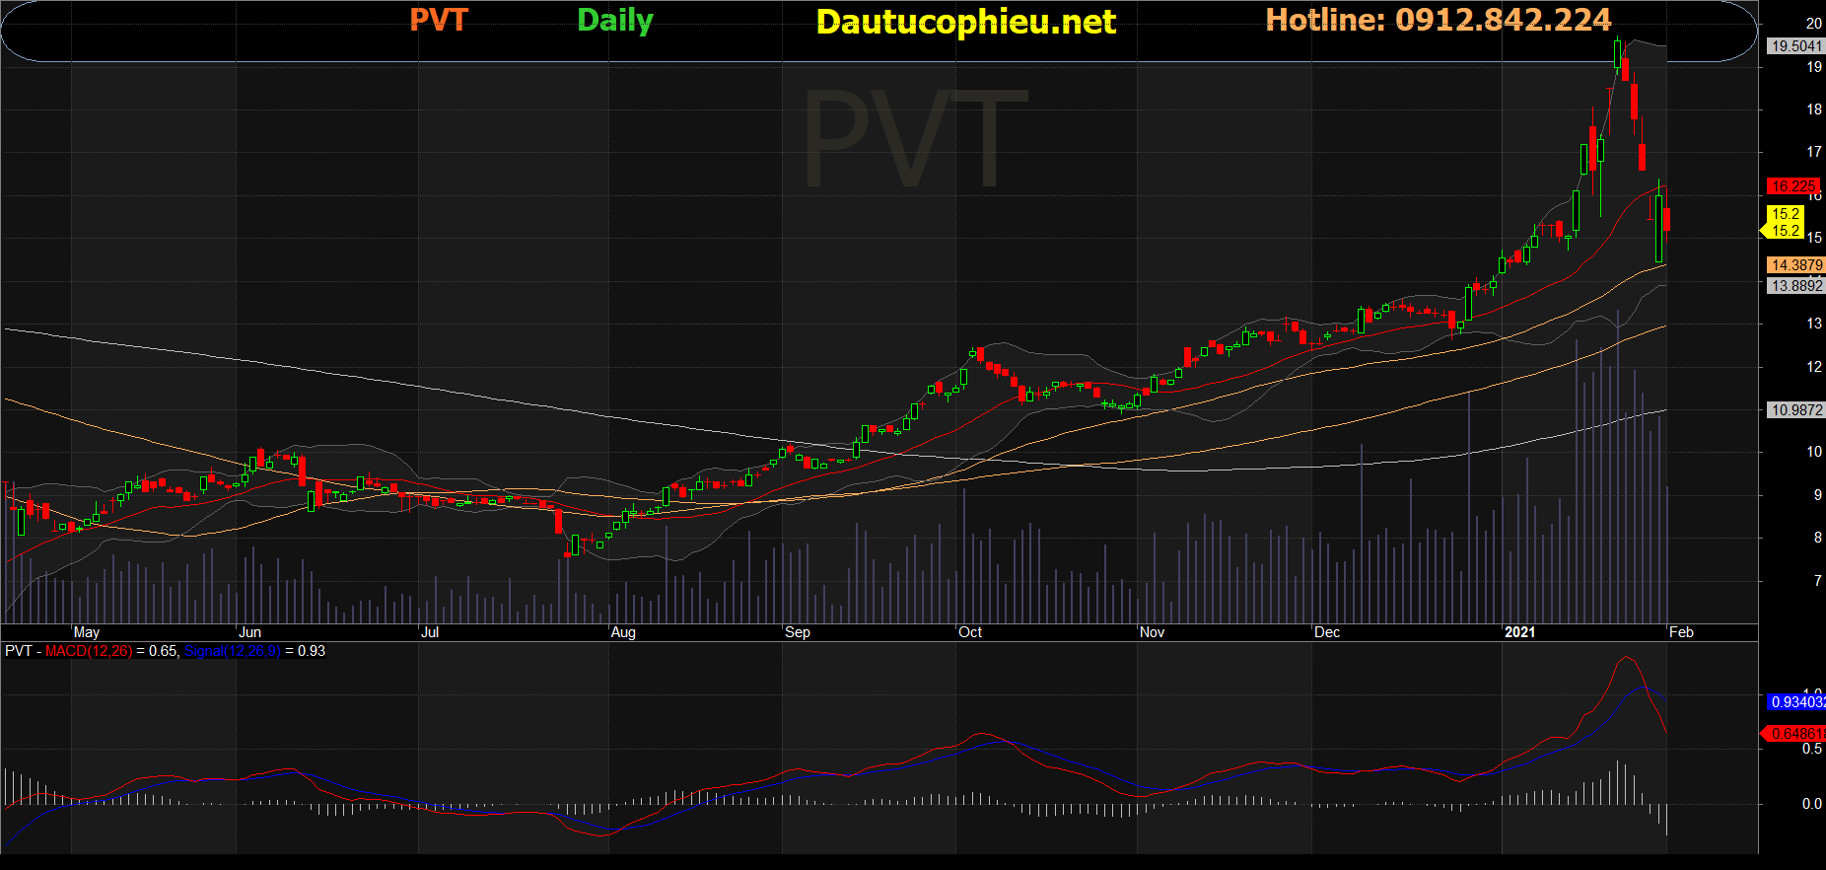Image resolution: width=1826 pixels, height=870 pixels.
Task: Select the 18 tick on the price axis
Action: tap(1814, 109)
